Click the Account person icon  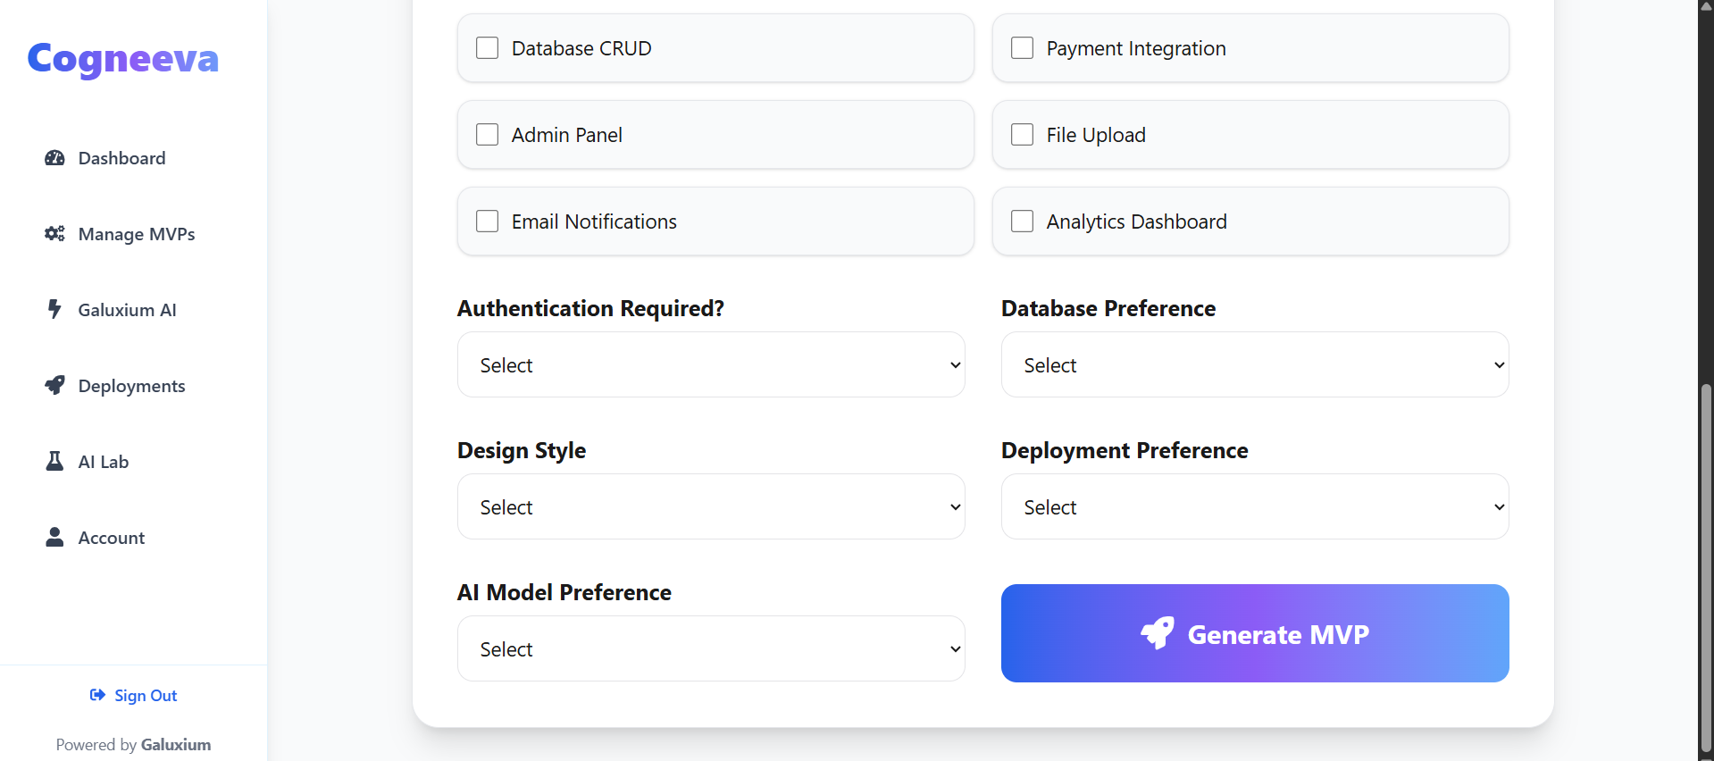click(x=54, y=537)
